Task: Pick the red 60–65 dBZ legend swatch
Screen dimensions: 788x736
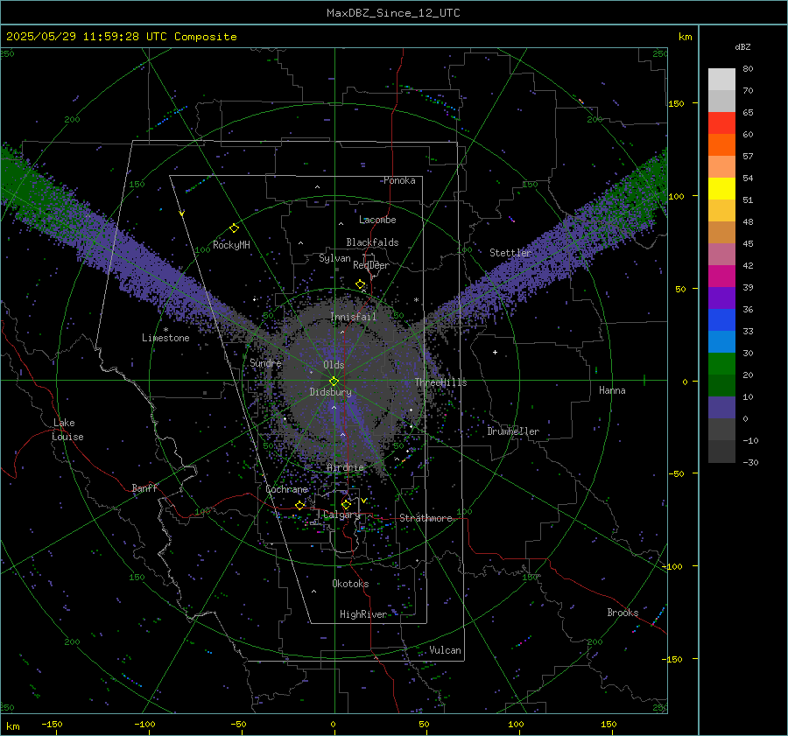Action: 721,123
